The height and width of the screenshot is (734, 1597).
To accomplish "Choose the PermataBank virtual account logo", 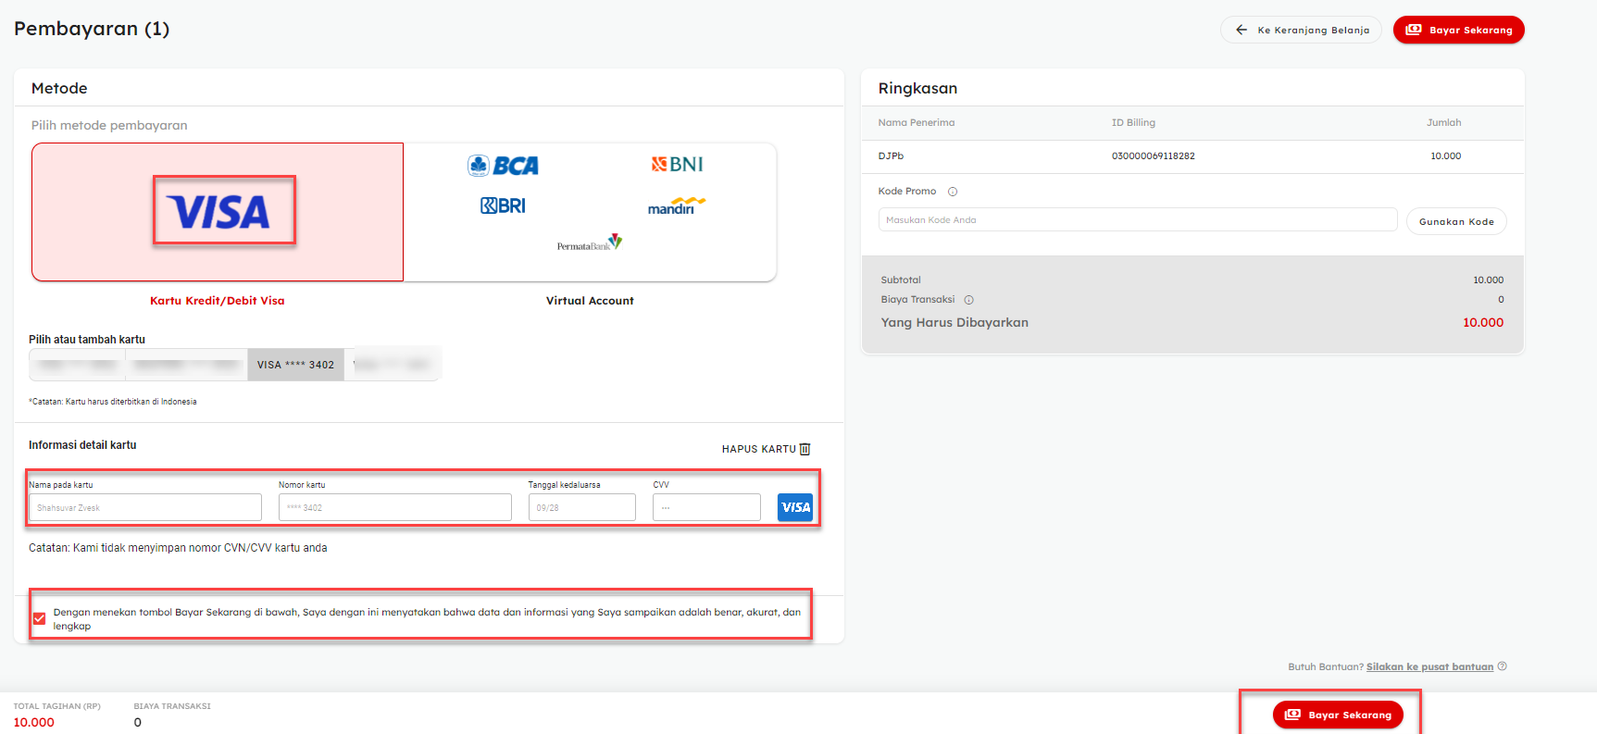I will pyautogui.click(x=590, y=243).
